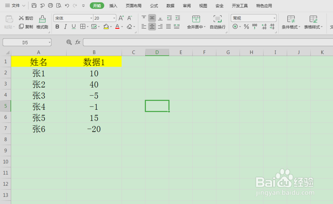Open the eraser clear dropdown
The height and width of the screenshot is (204, 333).
(x=134, y=27)
